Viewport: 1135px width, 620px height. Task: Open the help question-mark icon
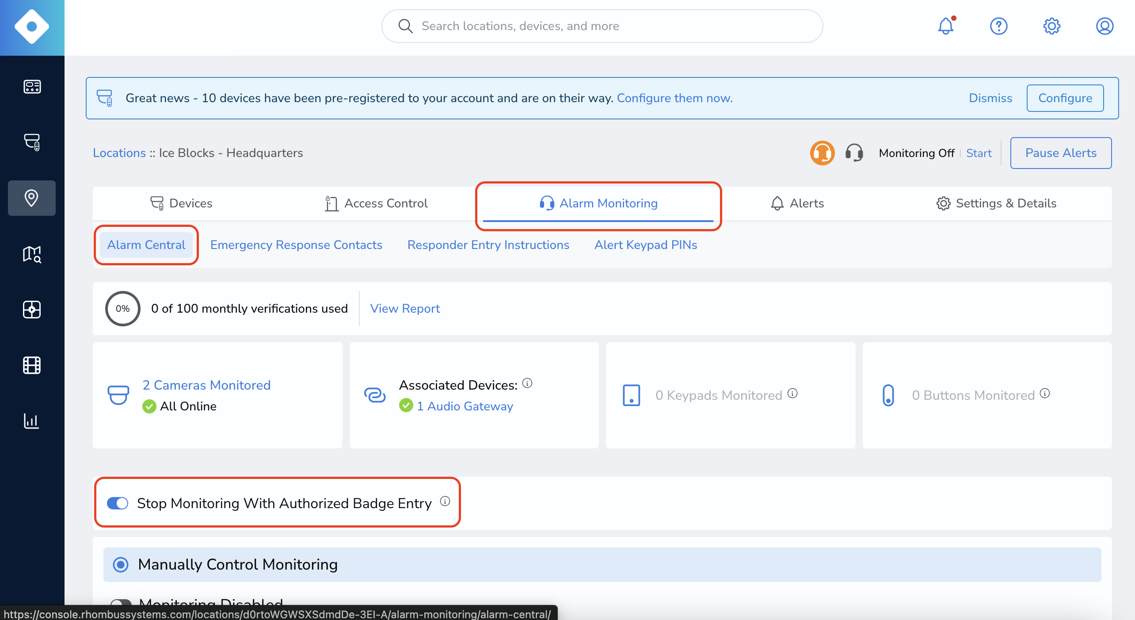[998, 27]
